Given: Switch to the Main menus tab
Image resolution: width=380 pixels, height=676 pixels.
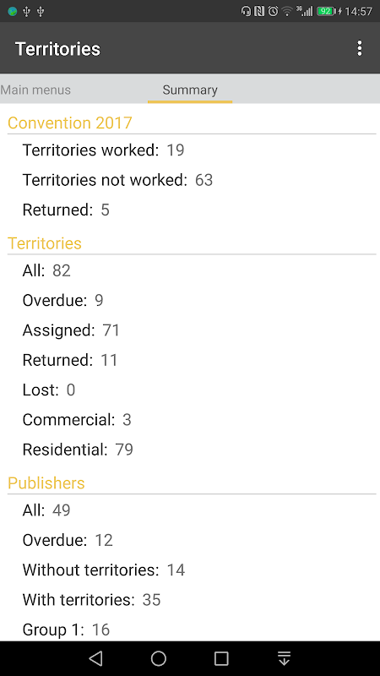Looking at the screenshot, I should point(35,90).
